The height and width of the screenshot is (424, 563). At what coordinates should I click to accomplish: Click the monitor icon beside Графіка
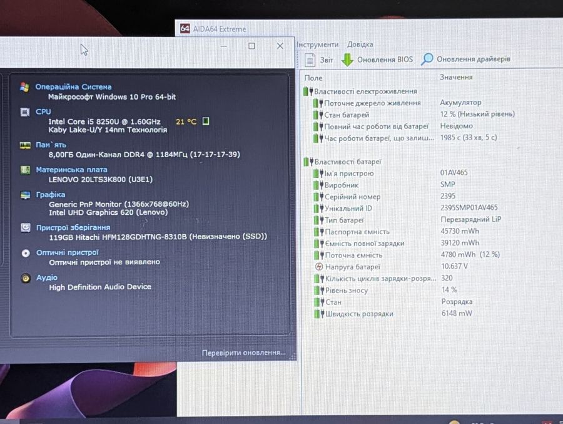click(x=25, y=195)
